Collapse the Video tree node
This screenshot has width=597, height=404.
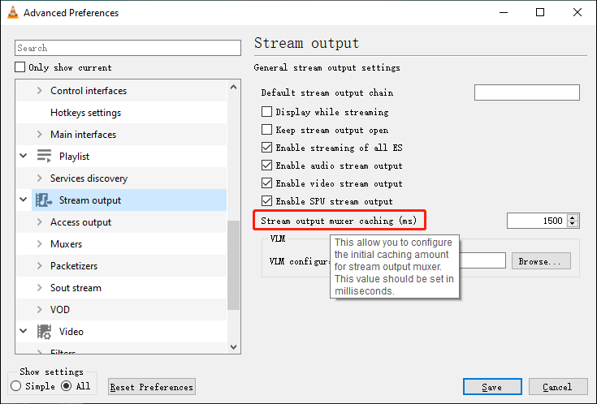(24, 331)
